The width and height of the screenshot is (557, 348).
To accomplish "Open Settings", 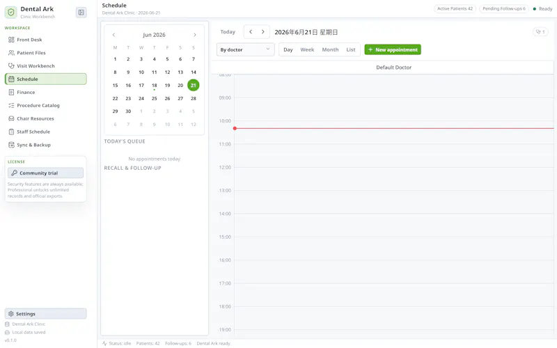I will coord(45,314).
